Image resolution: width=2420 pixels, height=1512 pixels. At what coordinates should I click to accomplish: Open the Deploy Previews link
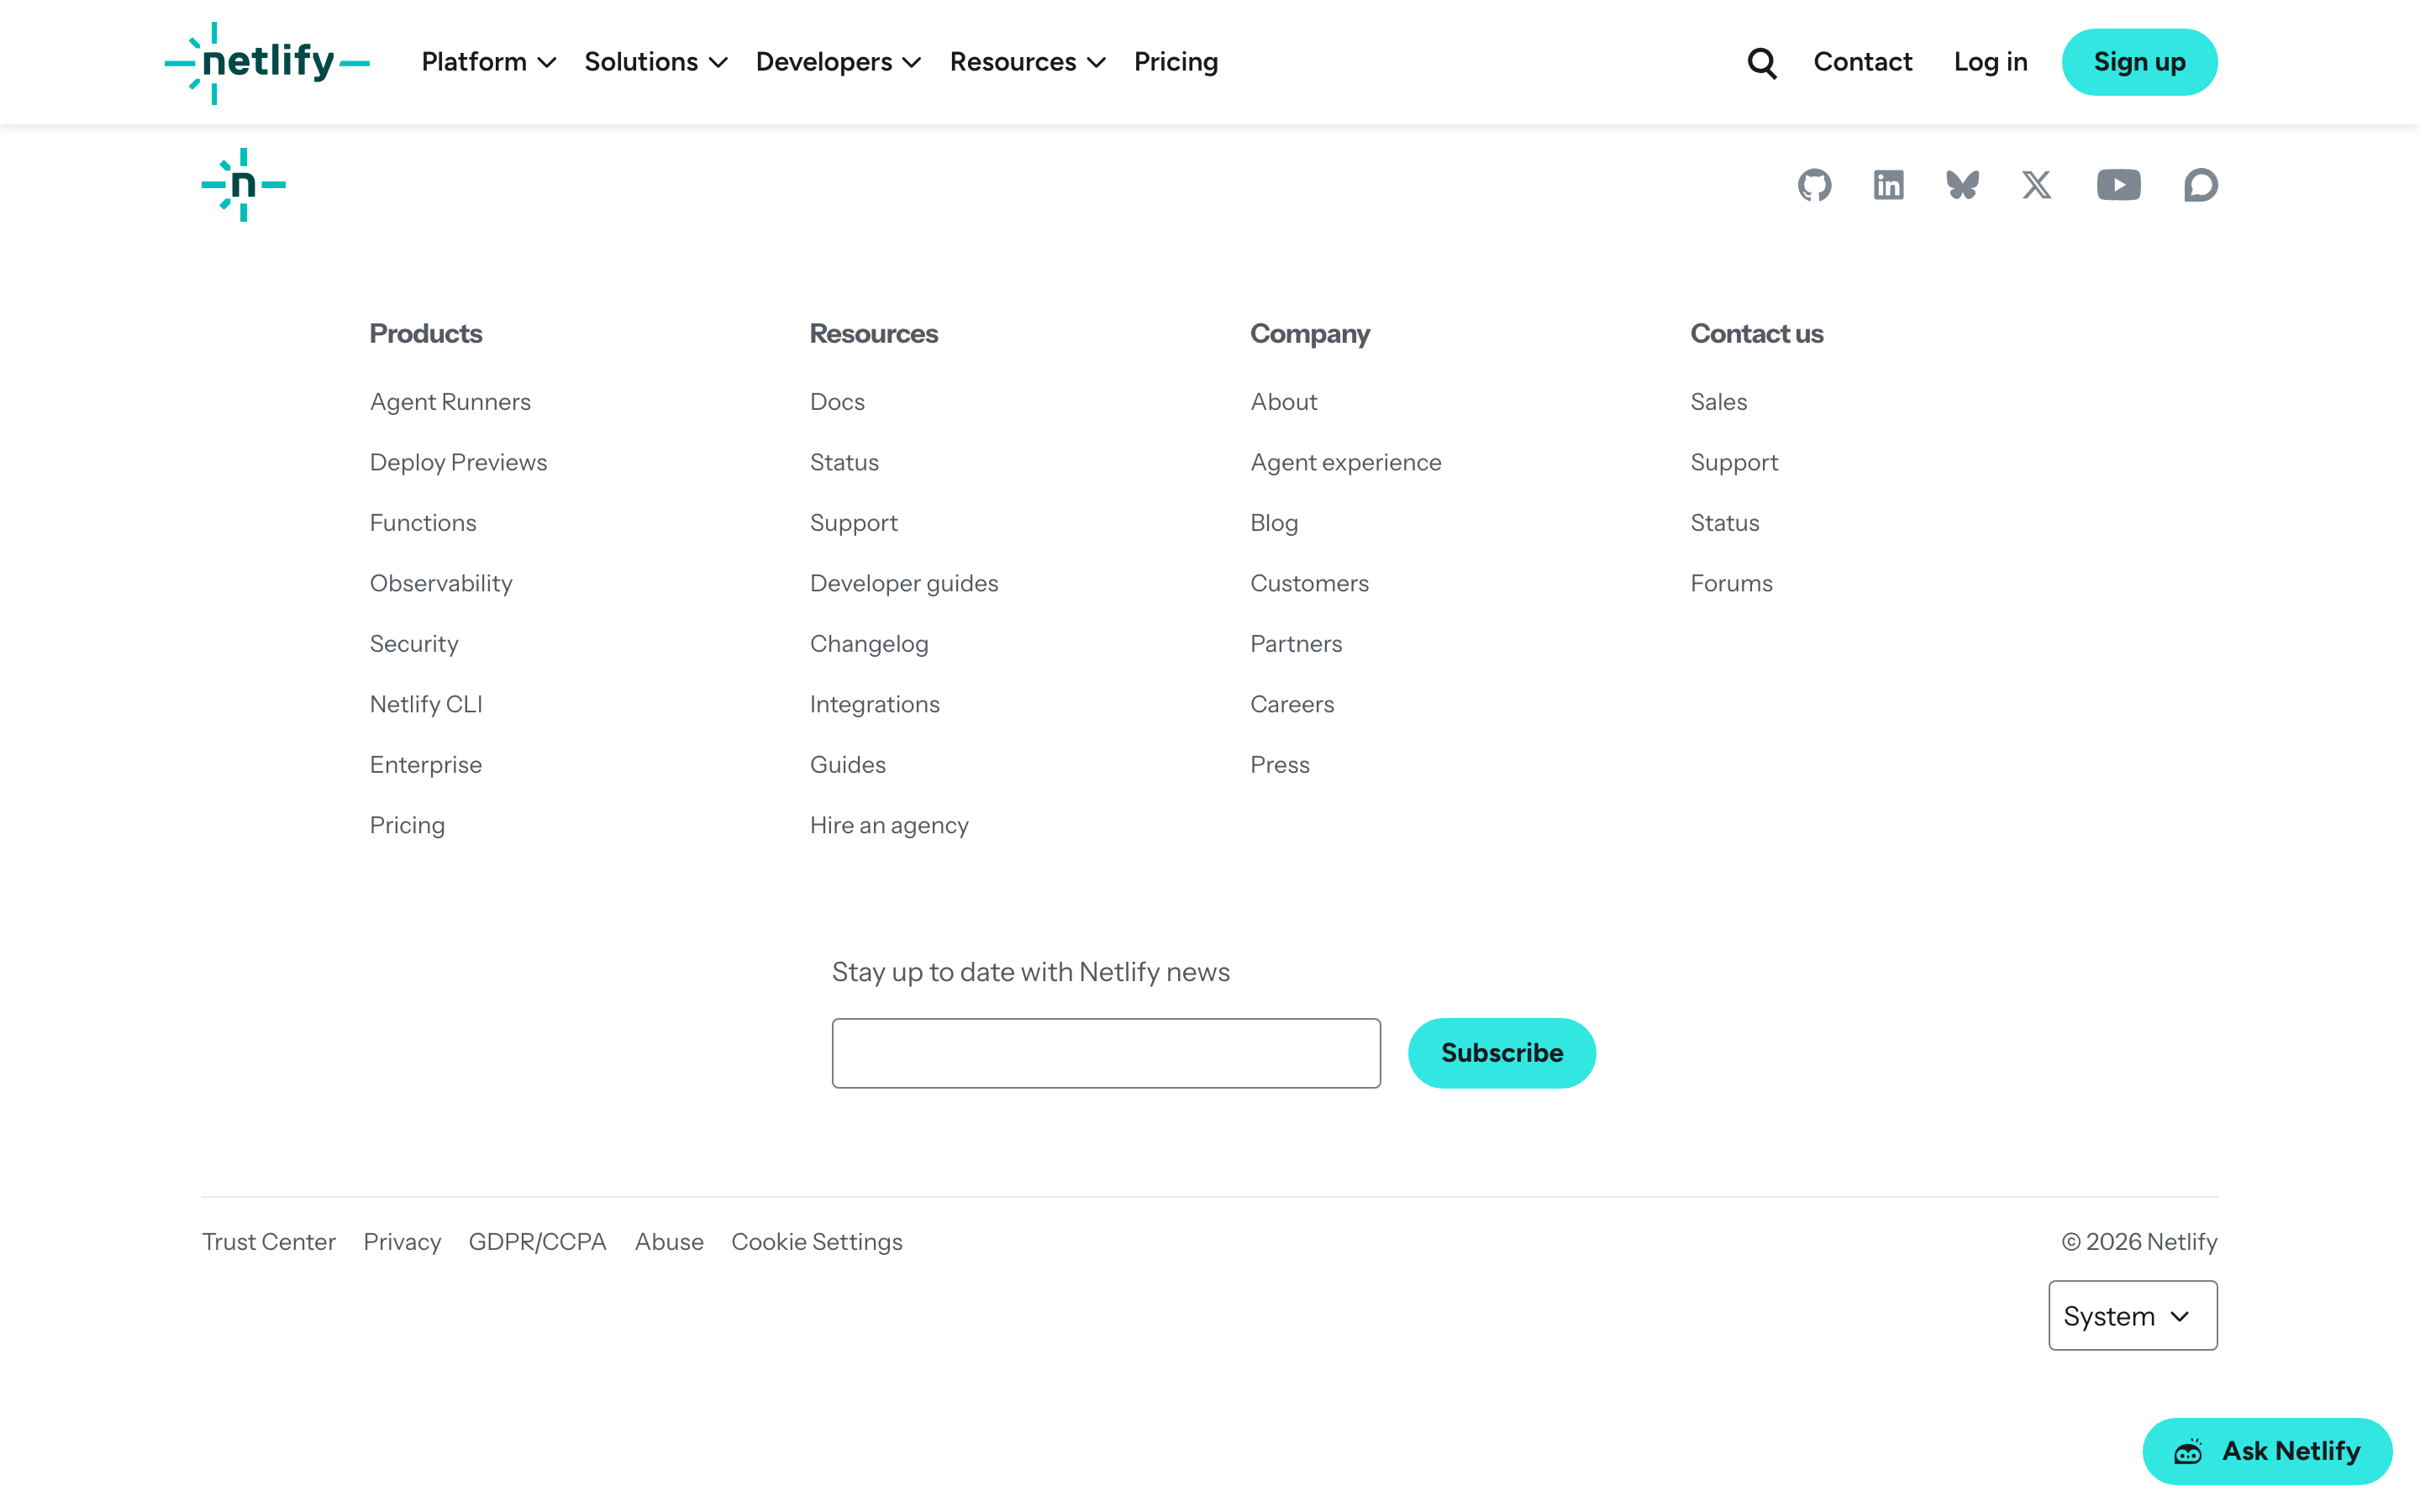[458, 462]
